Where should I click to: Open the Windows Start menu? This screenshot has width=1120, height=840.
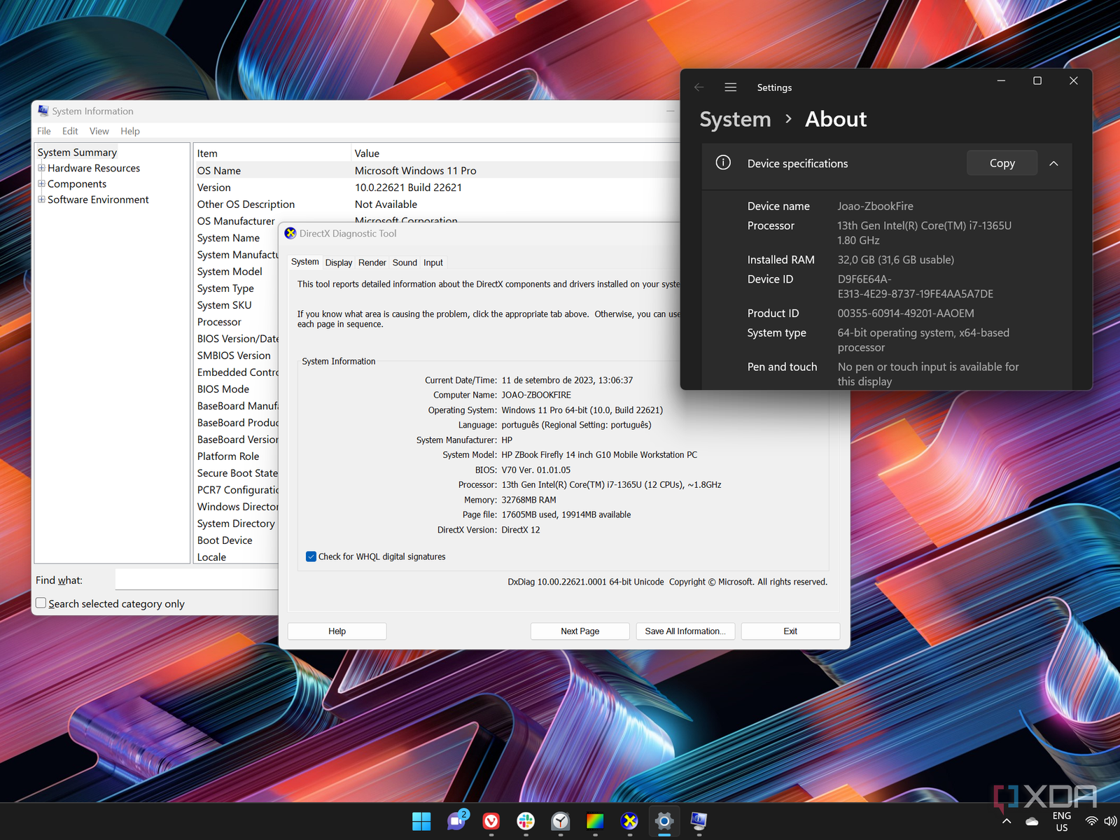pyautogui.click(x=421, y=821)
